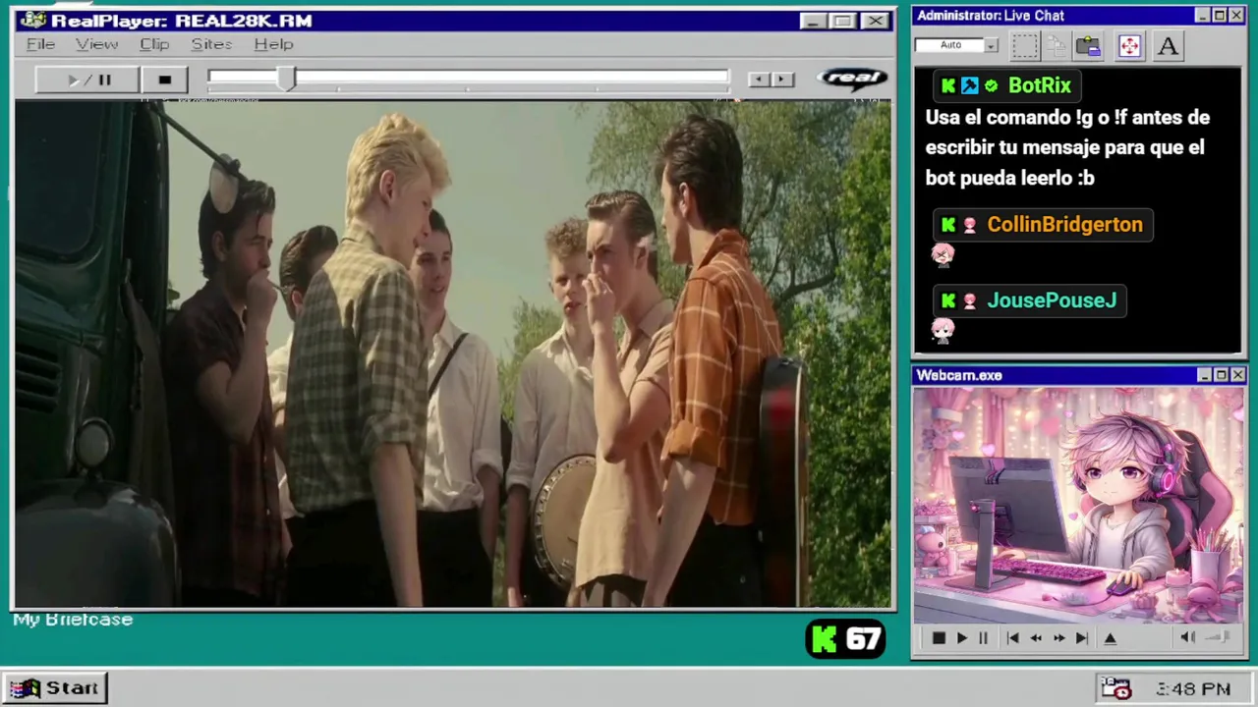Open the File menu
Viewport: 1258px width, 707px height.
click(40, 44)
